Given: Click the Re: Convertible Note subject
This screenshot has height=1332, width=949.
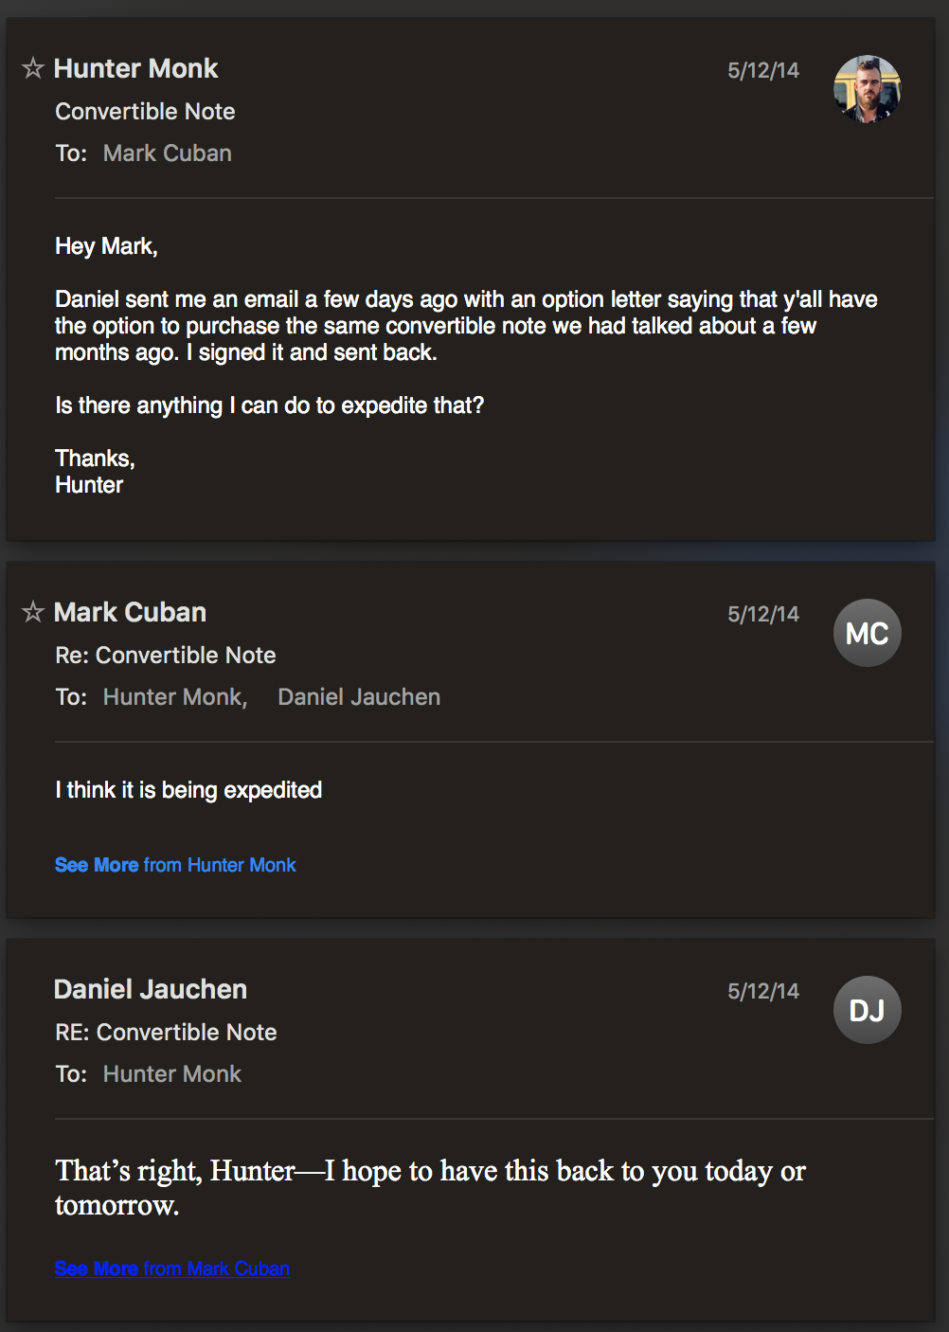Looking at the screenshot, I should point(166,656).
